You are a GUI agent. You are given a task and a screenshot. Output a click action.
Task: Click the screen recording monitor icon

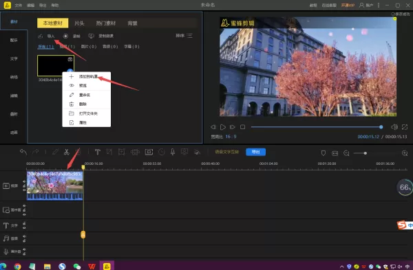coord(91,36)
